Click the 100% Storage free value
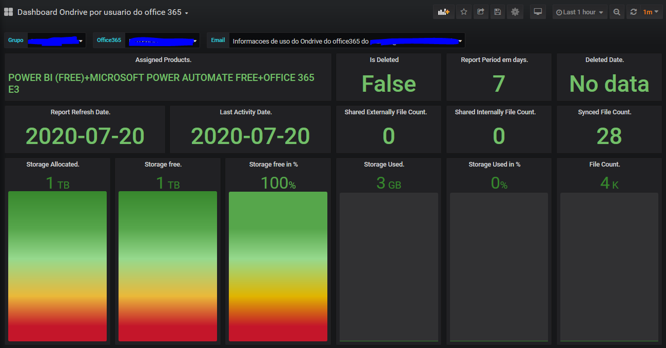 [x=278, y=183]
